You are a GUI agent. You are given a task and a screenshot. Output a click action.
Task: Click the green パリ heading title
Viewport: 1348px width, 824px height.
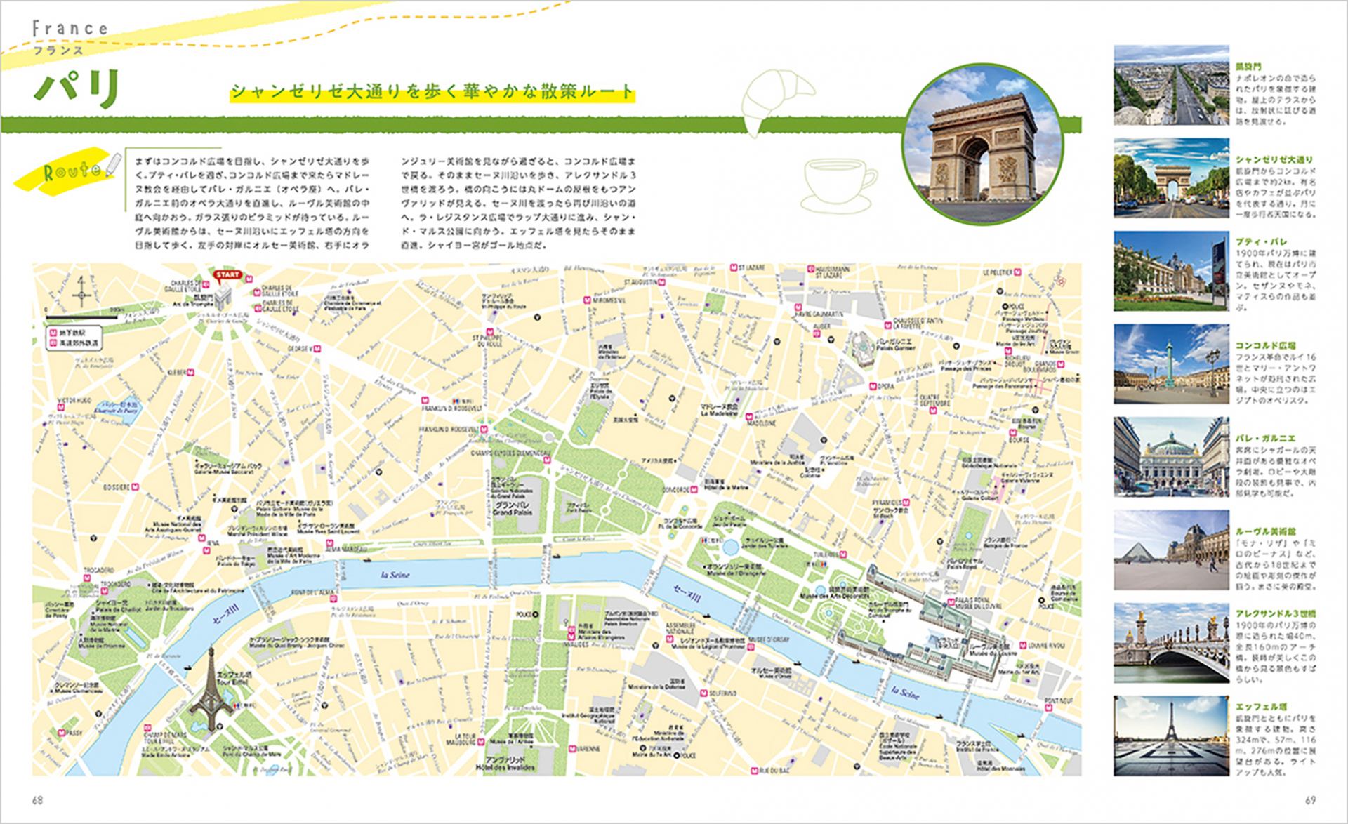[x=77, y=90]
